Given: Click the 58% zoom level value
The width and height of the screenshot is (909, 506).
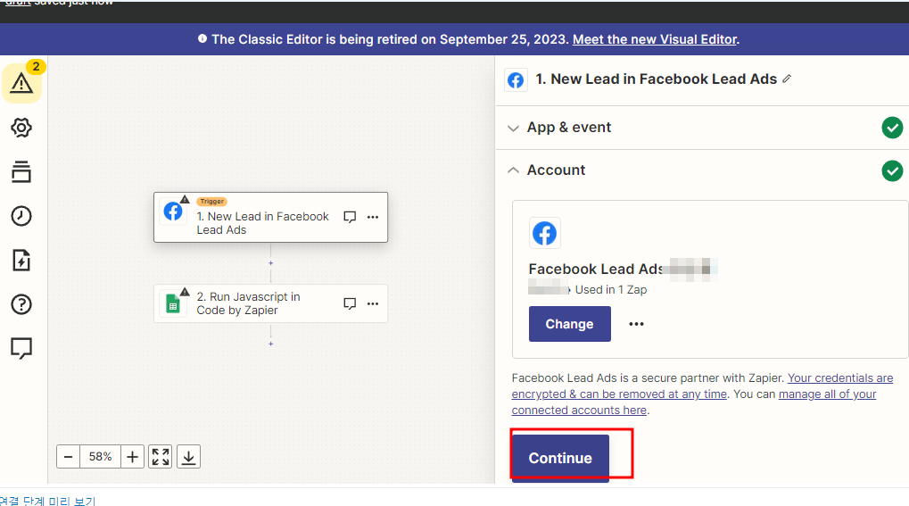Looking at the screenshot, I should pyautogui.click(x=100, y=457).
